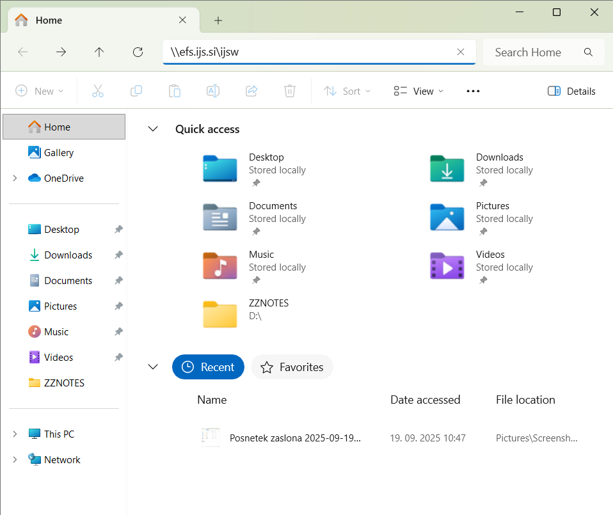Click the Share icon in toolbar
Screen dimensions: 613x515
[x=251, y=91]
